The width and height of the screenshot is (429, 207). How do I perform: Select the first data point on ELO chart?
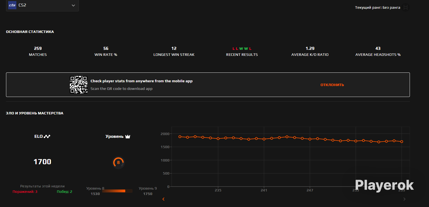pos(180,137)
